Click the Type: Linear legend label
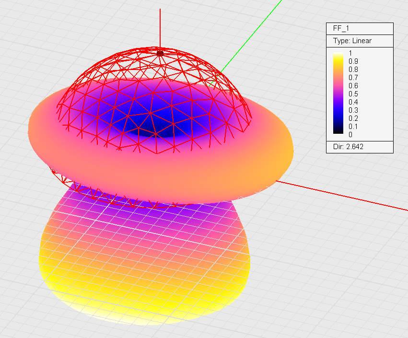Viewport: 408px width, 338px height. (352, 41)
